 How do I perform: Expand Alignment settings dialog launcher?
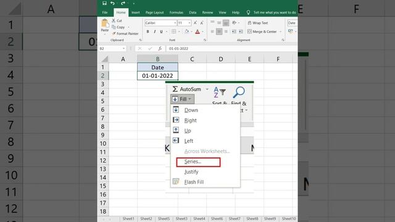coord(283,40)
